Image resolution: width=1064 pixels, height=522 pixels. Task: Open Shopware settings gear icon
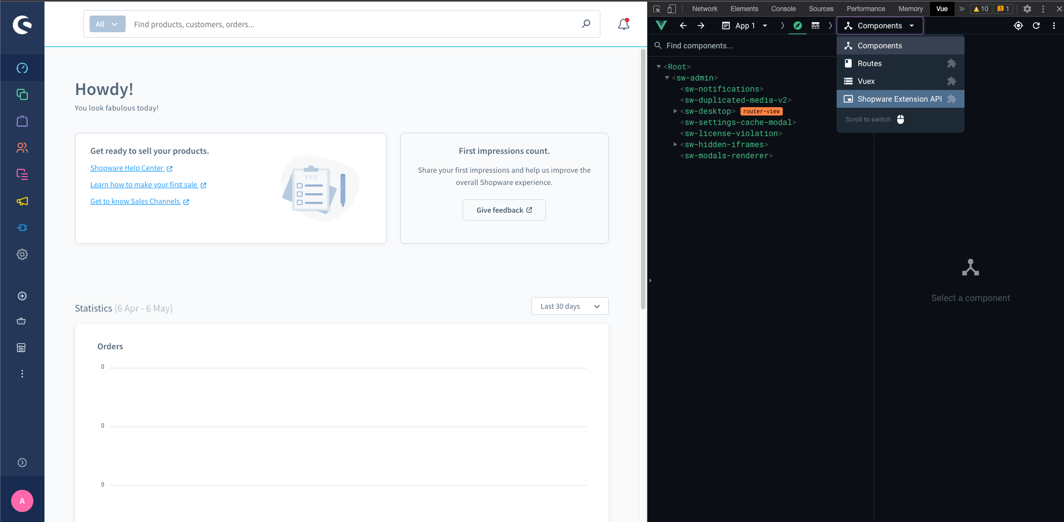[x=22, y=254]
